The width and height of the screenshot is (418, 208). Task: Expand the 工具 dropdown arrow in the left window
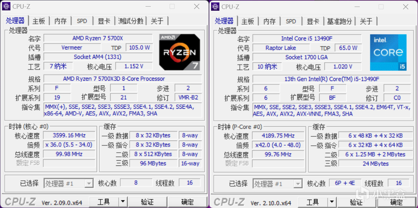coord(123,202)
